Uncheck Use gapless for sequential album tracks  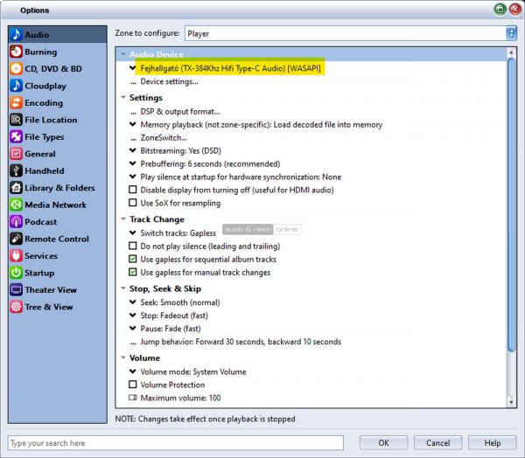pyautogui.click(x=133, y=260)
